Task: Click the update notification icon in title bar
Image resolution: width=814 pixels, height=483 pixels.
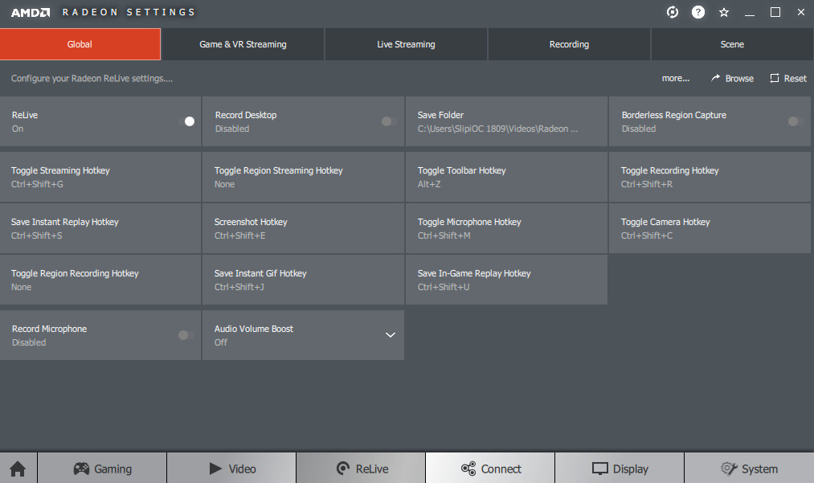Action: 673,12
